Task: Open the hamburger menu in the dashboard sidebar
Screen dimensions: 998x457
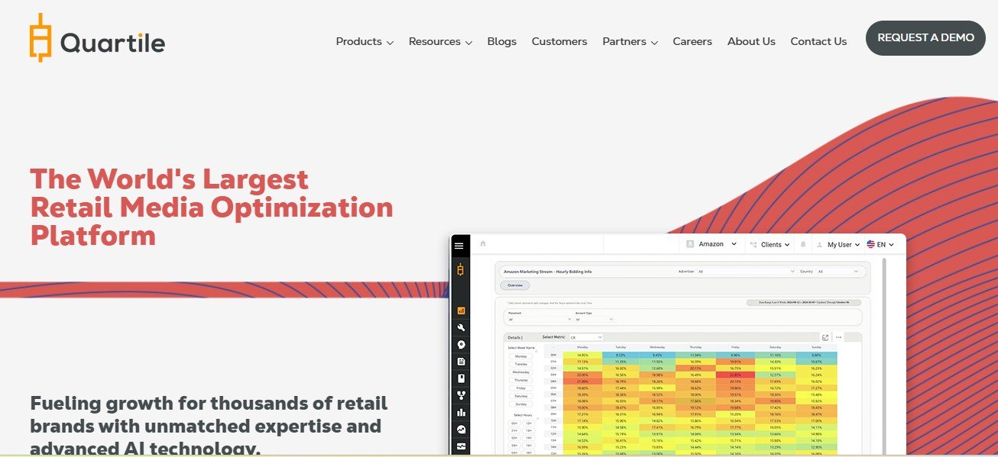Action: (458, 246)
